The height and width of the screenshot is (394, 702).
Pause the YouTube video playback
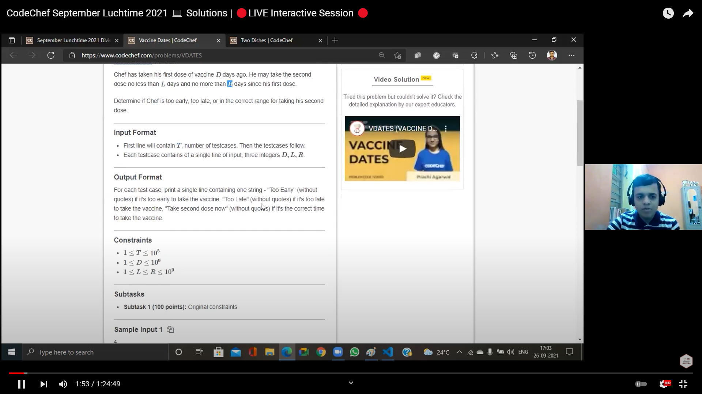[x=22, y=384]
